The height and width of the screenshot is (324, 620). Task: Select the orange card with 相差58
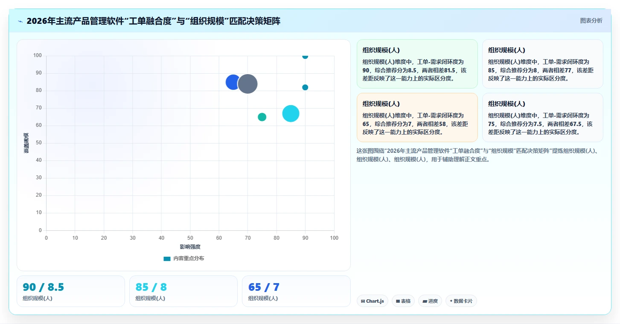[417, 118]
